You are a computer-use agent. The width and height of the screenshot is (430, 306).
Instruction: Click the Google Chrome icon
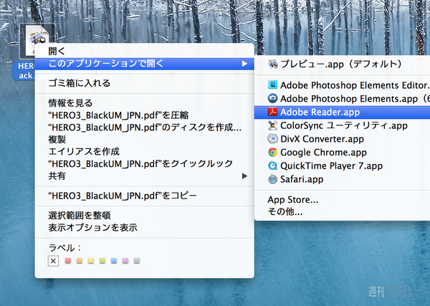click(x=272, y=152)
